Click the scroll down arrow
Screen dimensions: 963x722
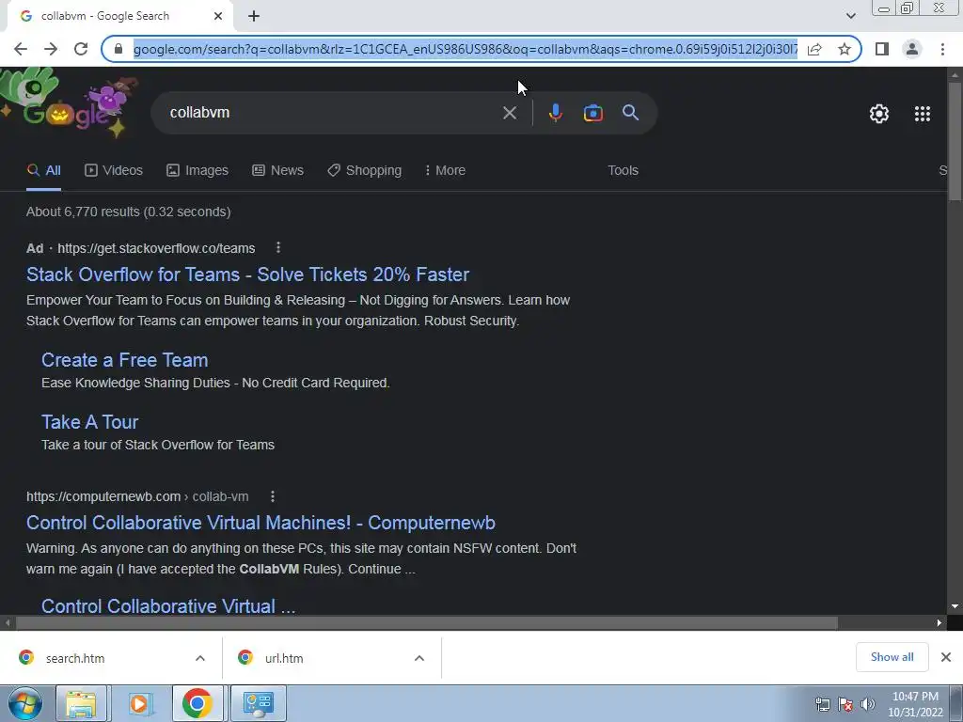(955, 606)
